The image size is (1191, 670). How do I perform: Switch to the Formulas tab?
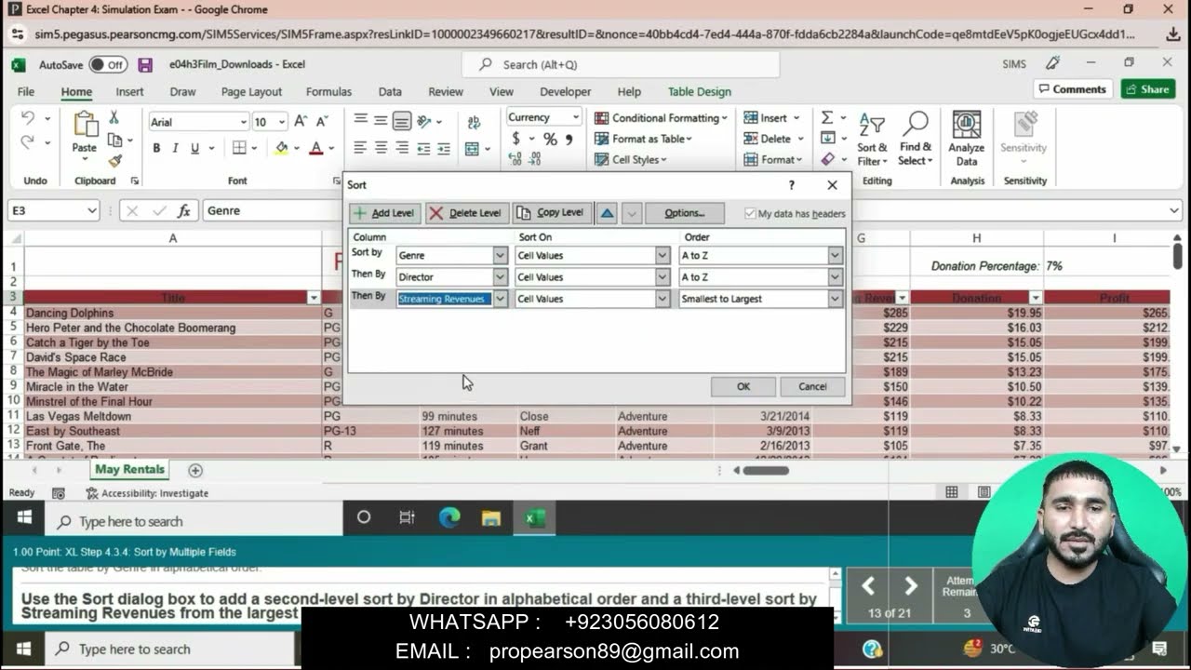pos(328,92)
